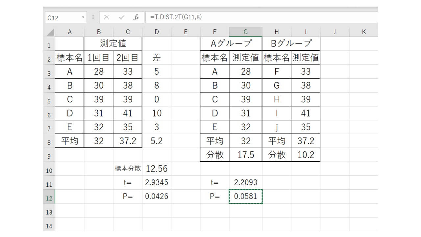Click formula bar options dots handle
The image size is (421, 237).
tap(93, 17)
